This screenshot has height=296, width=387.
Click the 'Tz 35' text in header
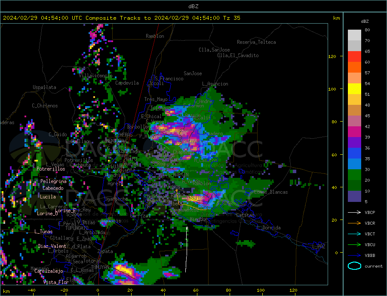[231, 18]
